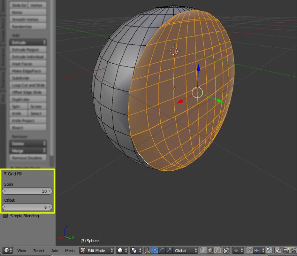Open the Add menu
297x256 pixels.
click(x=55, y=250)
